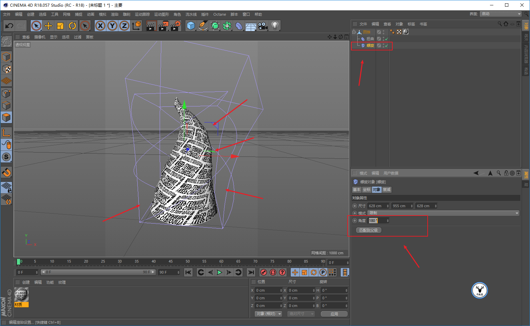Select the 材质 material thumbnail
Screen dimensions: 530x326
point(21,297)
